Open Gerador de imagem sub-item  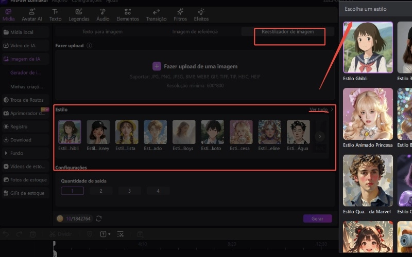click(25, 72)
